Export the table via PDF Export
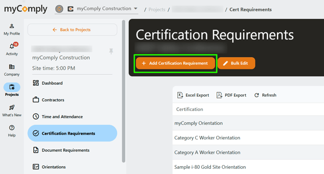This screenshot has width=324, height=174. (231, 95)
